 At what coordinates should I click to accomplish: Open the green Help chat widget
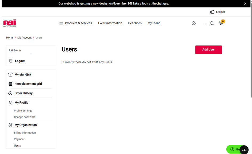[x=234, y=149]
